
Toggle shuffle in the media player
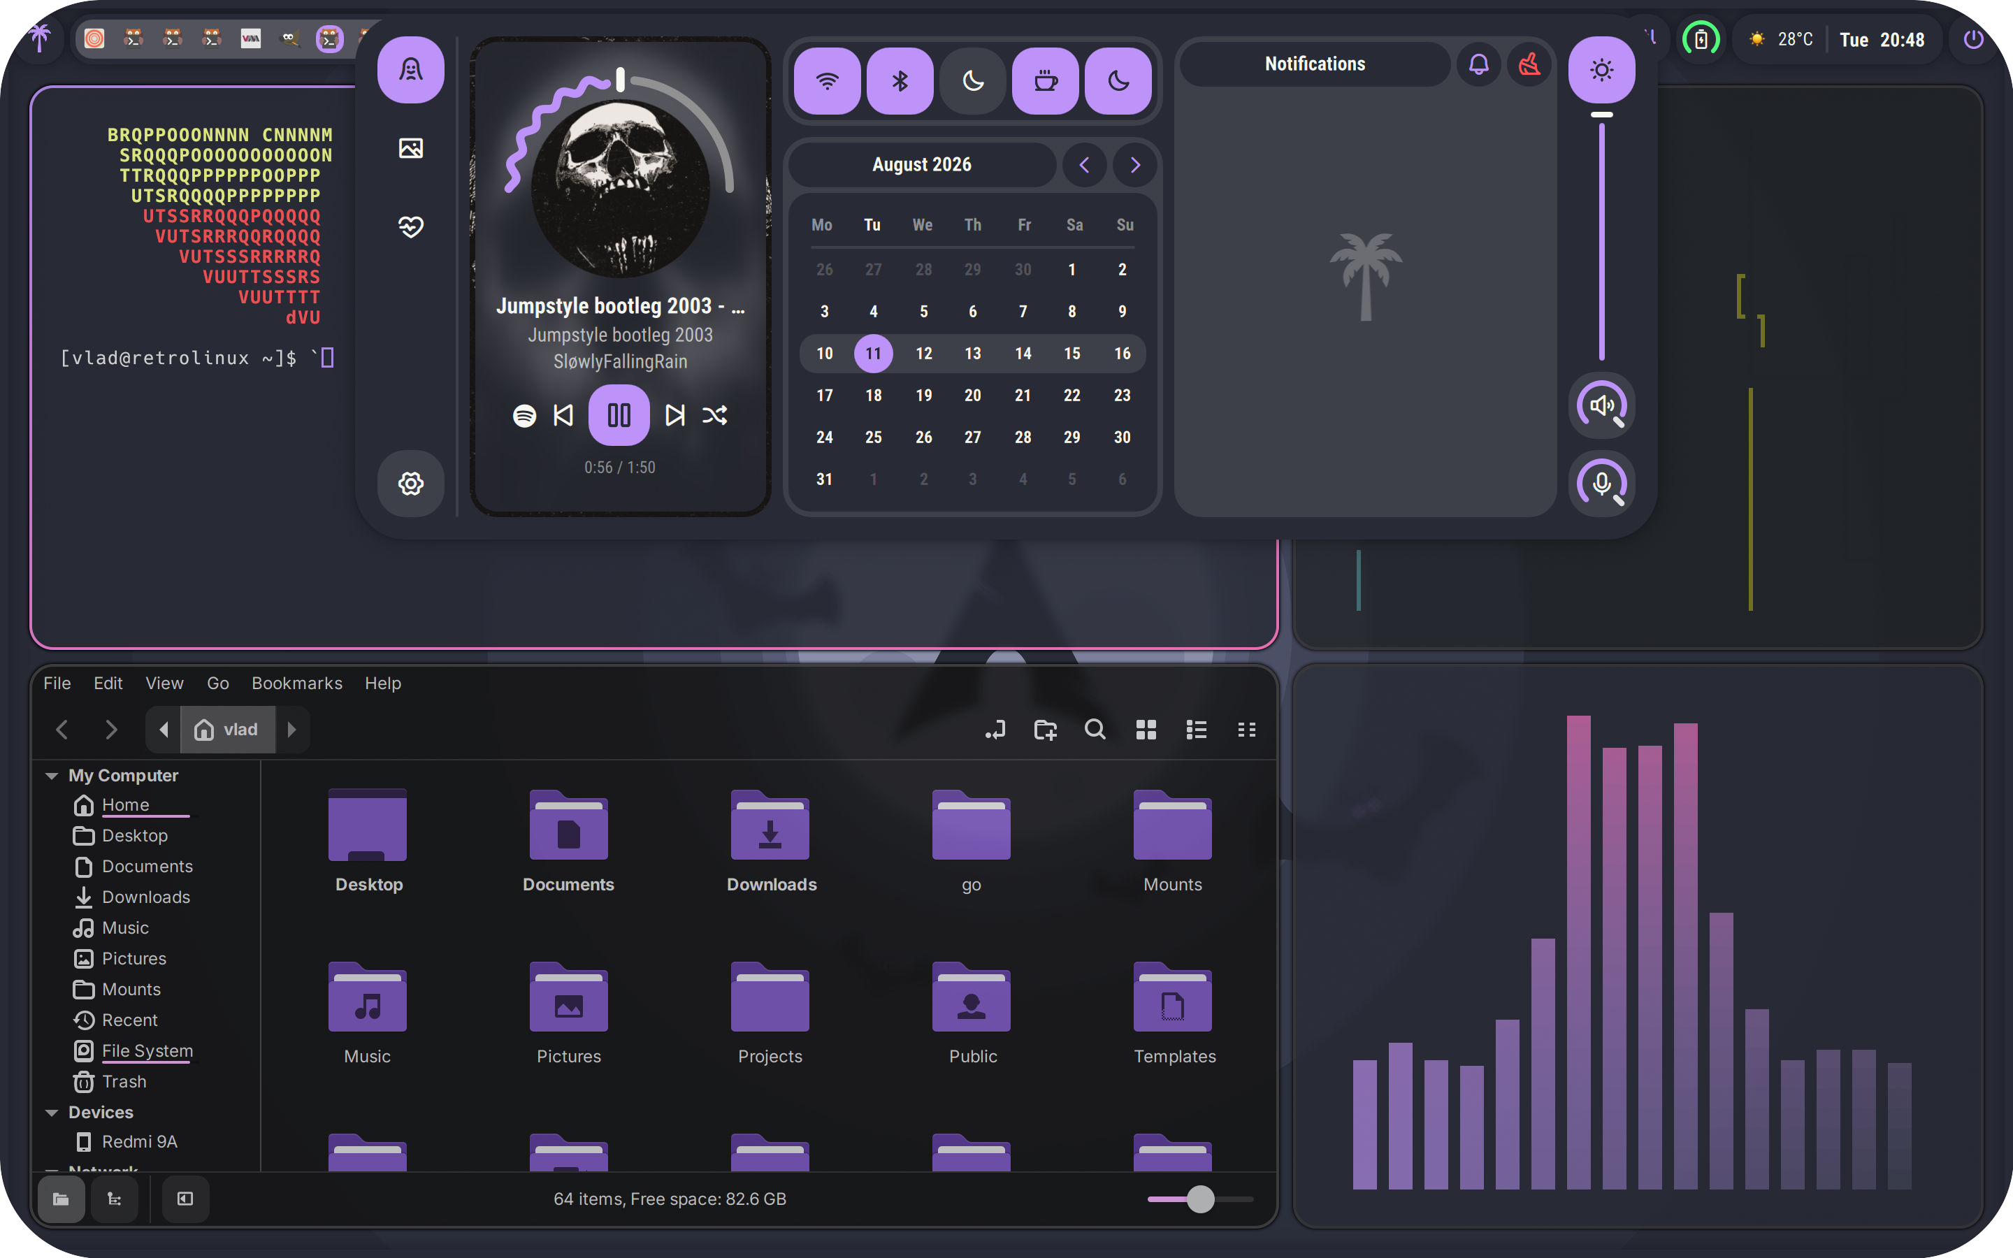pyautogui.click(x=714, y=415)
